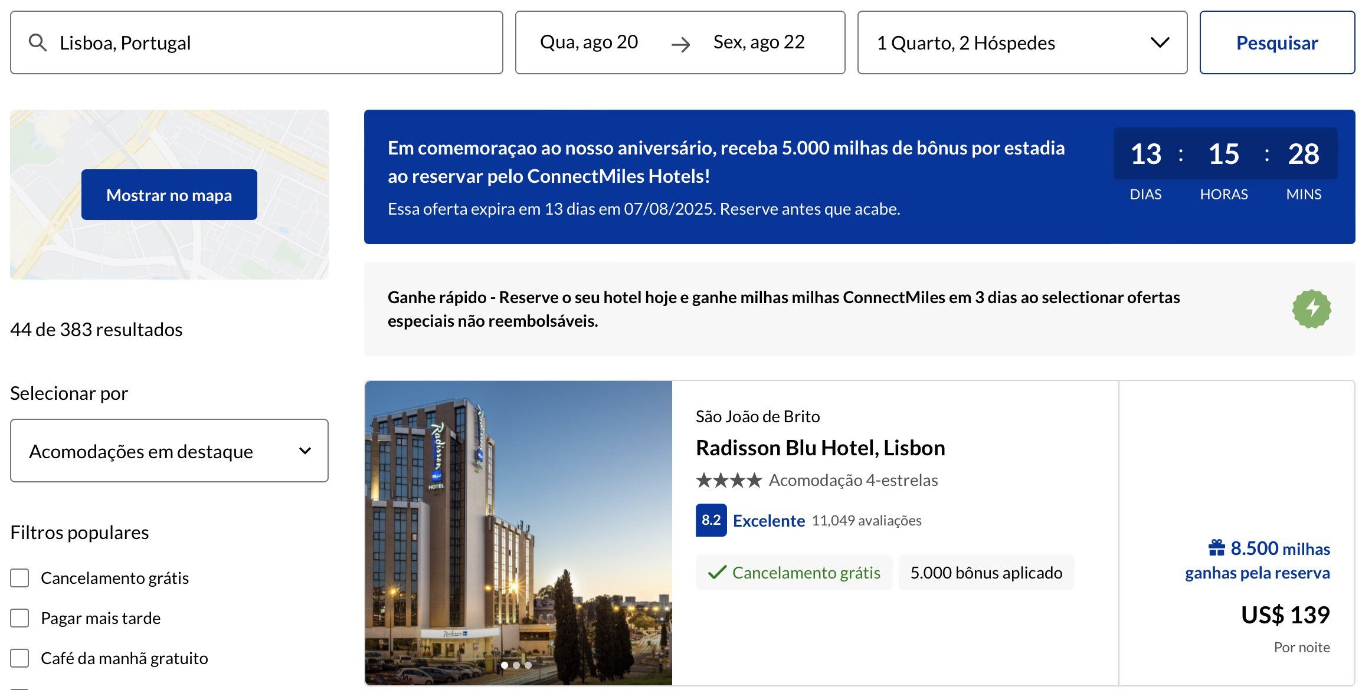Select the Sex, ago 22 check-out date
The image size is (1362, 690).
759,42
